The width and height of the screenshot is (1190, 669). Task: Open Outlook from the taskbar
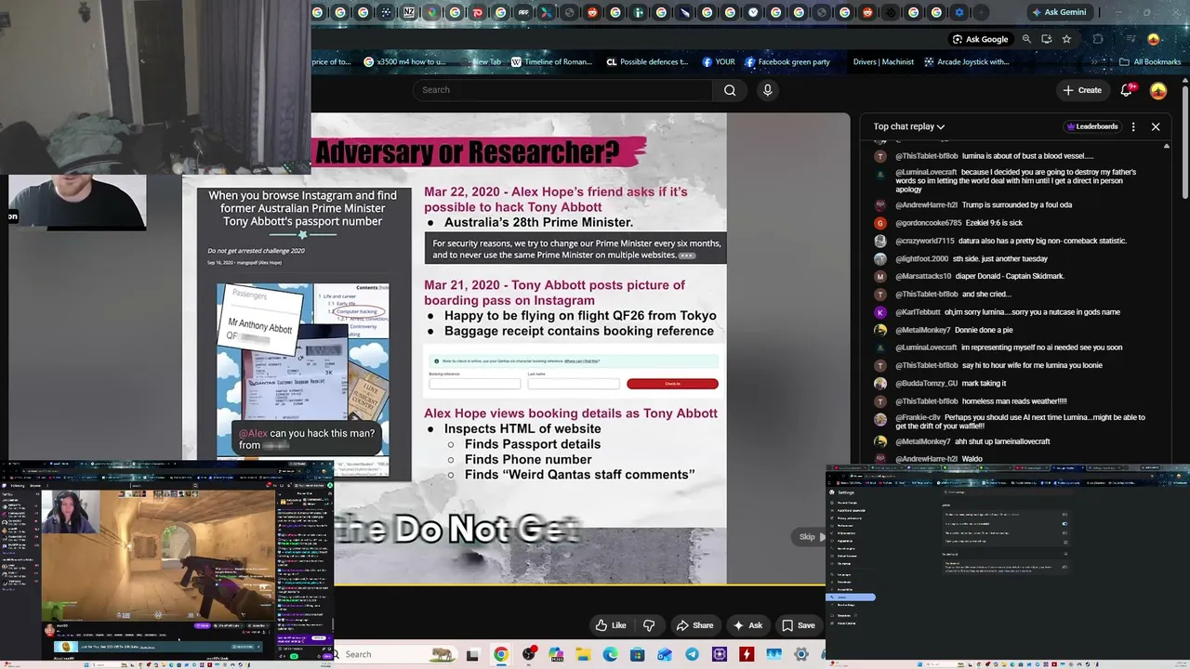(665, 654)
